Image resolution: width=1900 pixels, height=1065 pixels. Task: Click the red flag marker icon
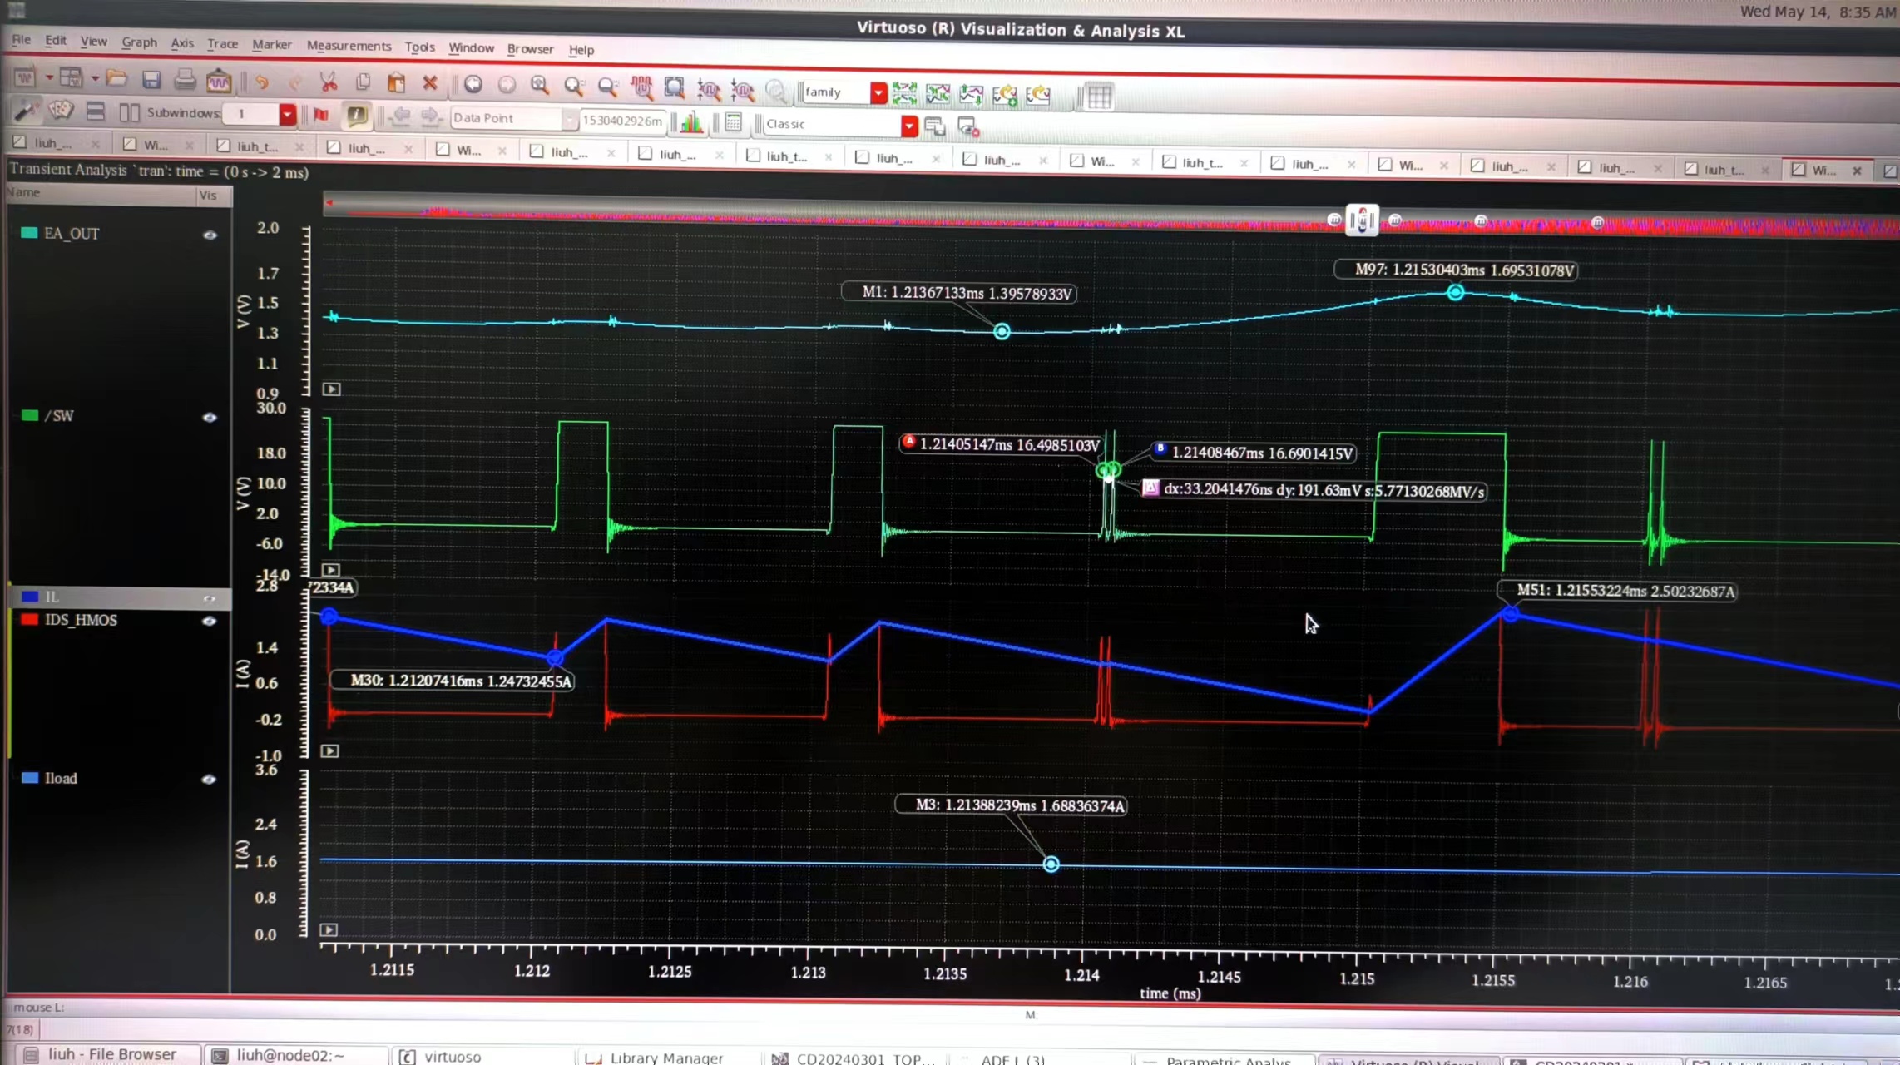[x=321, y=115]
